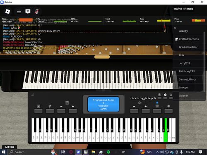Image resolution: width=207 pixels, height=155 pixels.
Task: Select friend CraftedFractions in player list
Action: click(188, 39)
